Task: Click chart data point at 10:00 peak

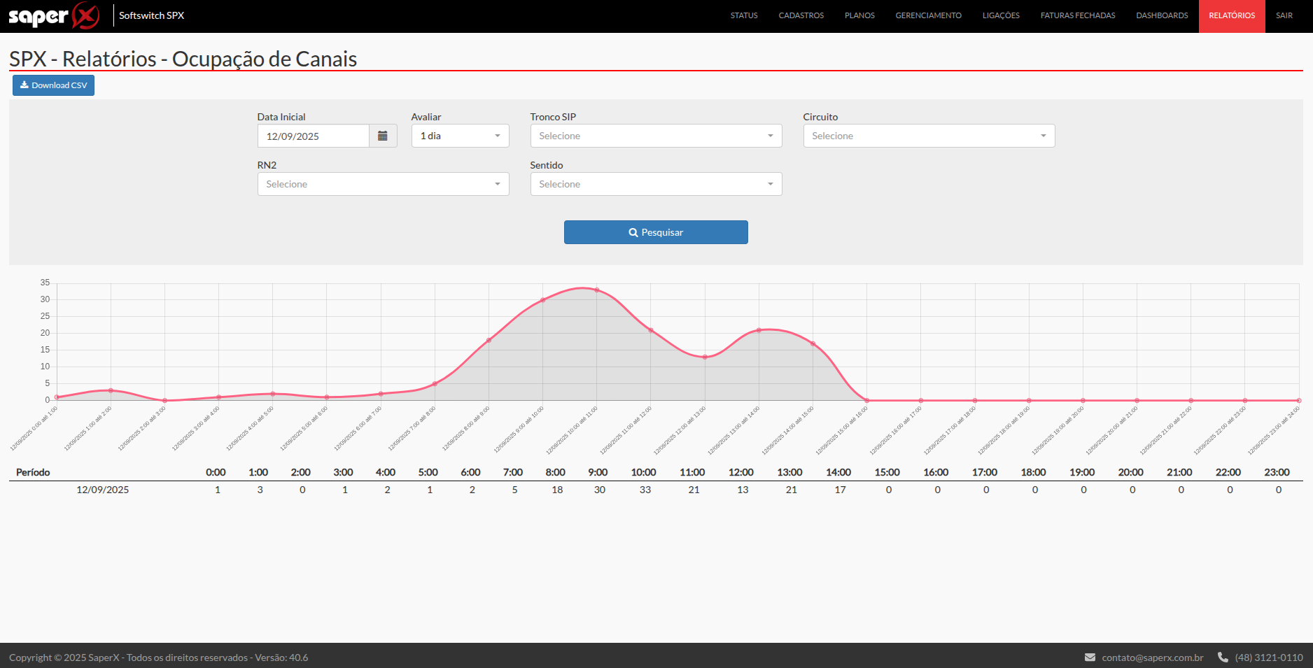Action: click(x=597, y=290)
